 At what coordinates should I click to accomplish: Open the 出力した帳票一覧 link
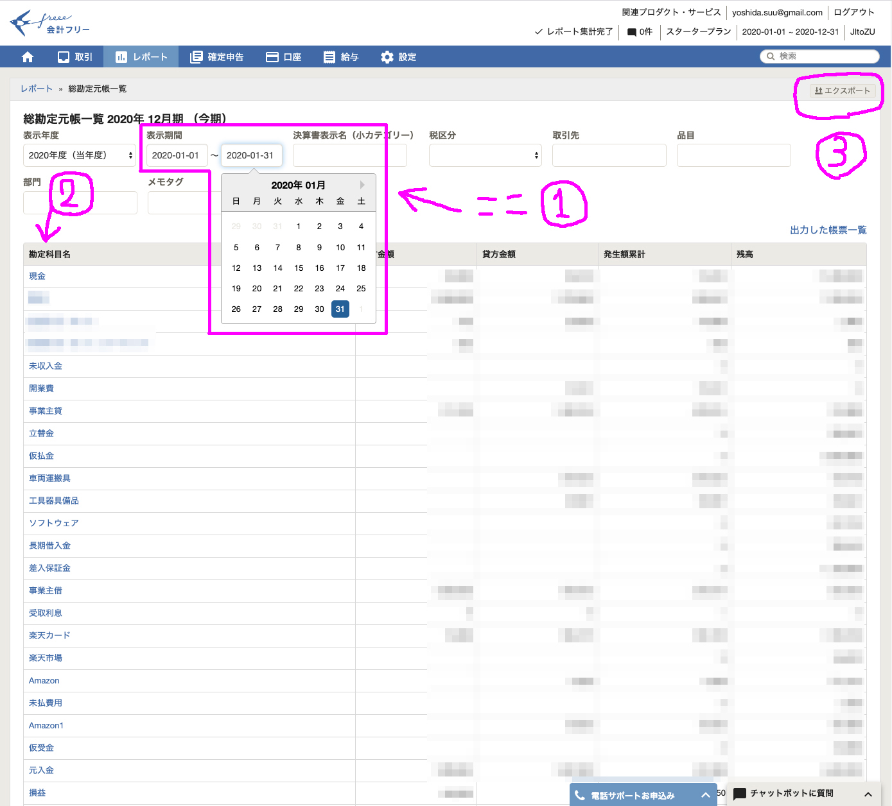click(x=828, y=230)
